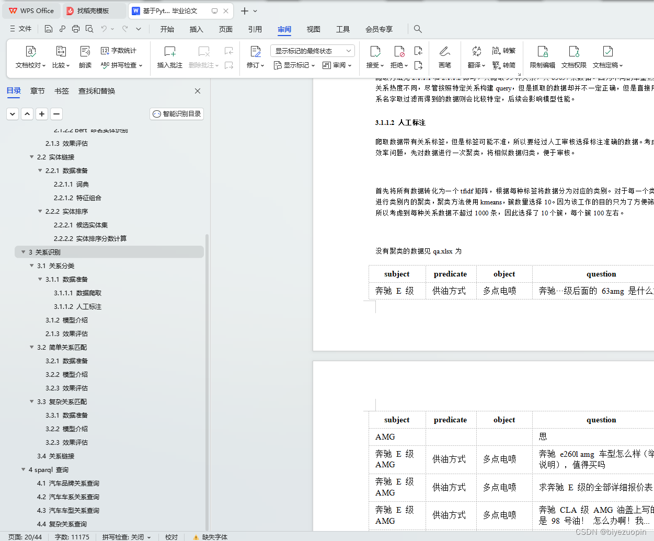Click the Print icon in quick access bar
The height and width of the screenshot is (541, 654).
click(x=76, y=29)
